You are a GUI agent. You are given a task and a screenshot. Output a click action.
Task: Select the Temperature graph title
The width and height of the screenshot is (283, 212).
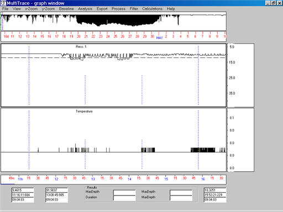[84, 112]
